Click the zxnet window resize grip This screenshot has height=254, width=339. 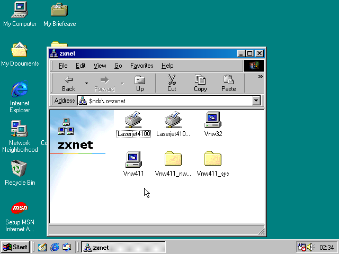[262, 232]
